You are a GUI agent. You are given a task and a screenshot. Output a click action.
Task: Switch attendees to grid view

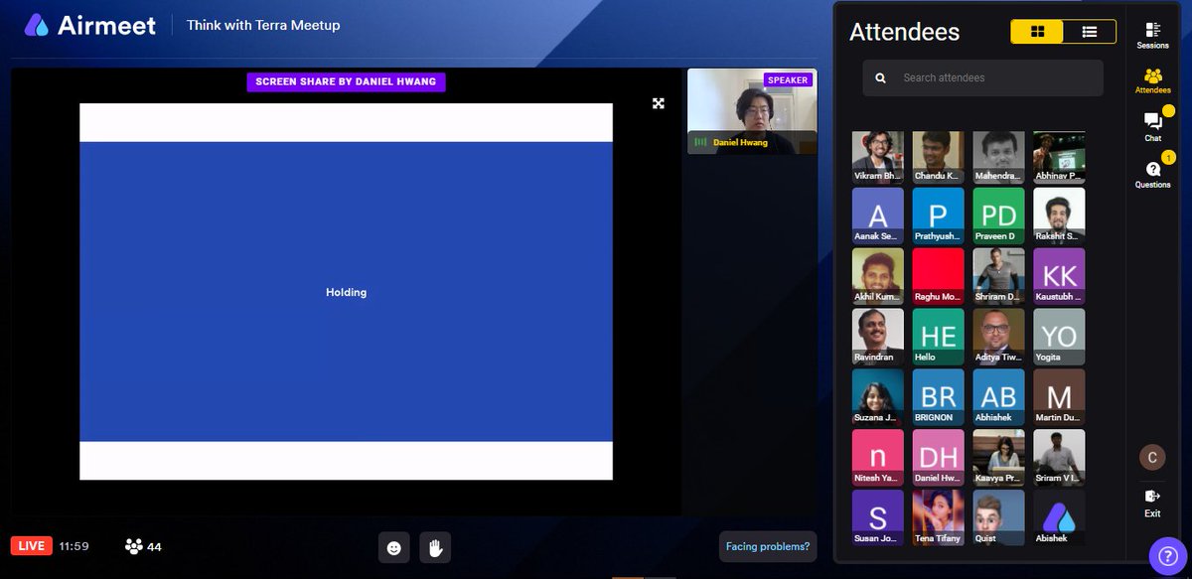click(1037, 32)
